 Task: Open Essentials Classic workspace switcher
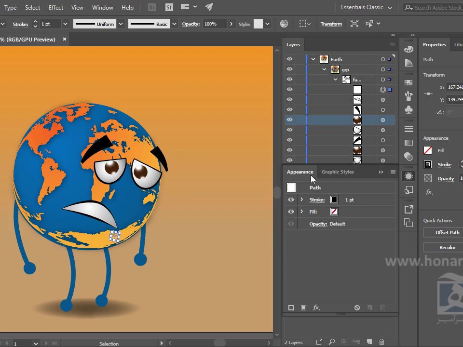(x=366, y=7)
